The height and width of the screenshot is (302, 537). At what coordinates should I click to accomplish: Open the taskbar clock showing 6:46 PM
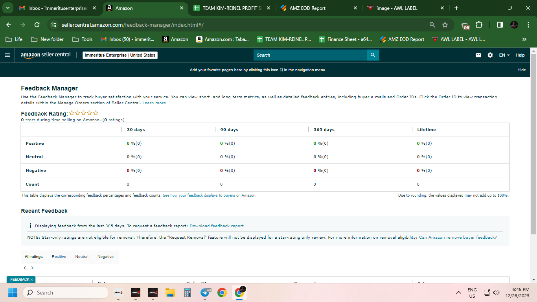pos(518,293)
